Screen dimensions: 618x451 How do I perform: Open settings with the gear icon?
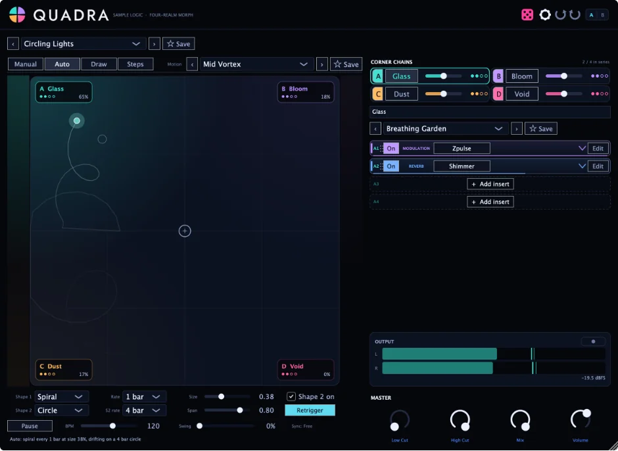coord(544,15)
